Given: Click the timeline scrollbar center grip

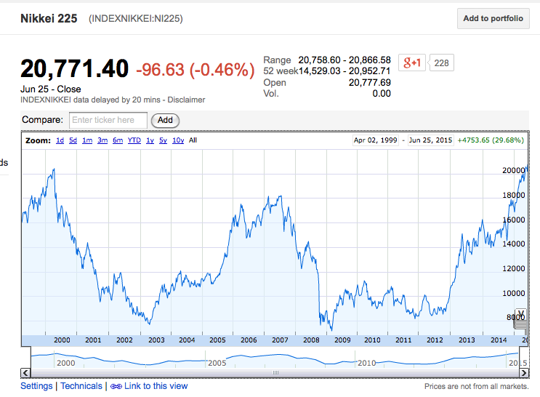Looking at the screenshot, I should [275, 373].
